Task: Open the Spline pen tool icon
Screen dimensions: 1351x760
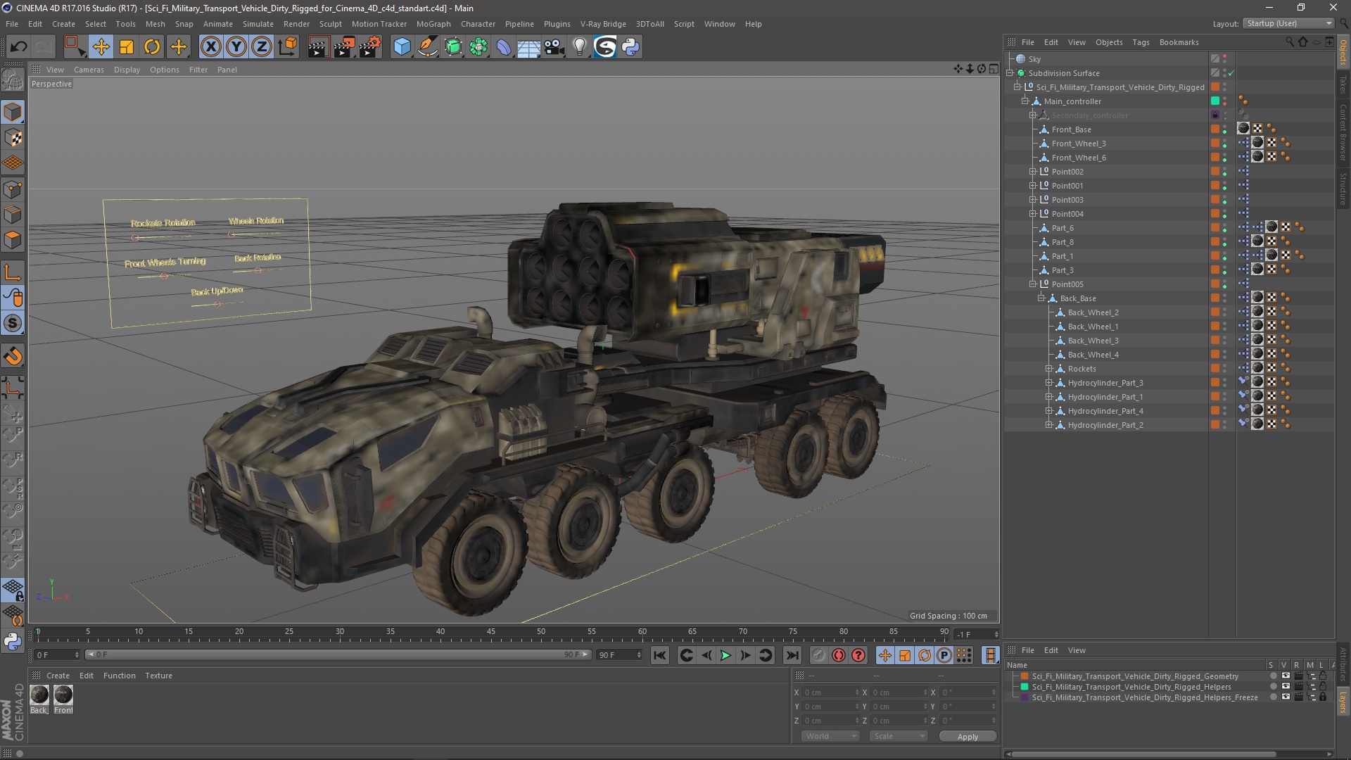Action: (x=427, y=47)
